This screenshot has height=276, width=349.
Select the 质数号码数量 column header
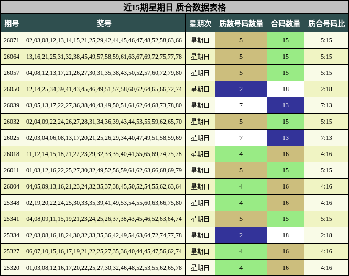(x=241, y=24)
